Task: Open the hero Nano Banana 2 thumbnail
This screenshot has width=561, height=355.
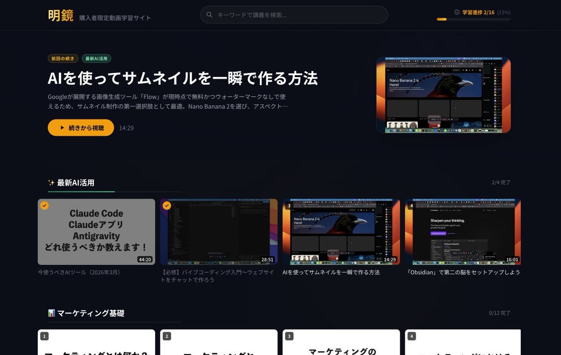Action: tap(443, 95)
